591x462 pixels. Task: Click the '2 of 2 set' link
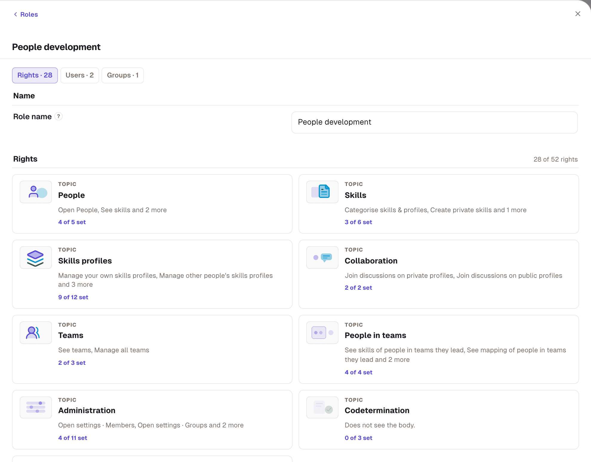click(x=358, y=288)
